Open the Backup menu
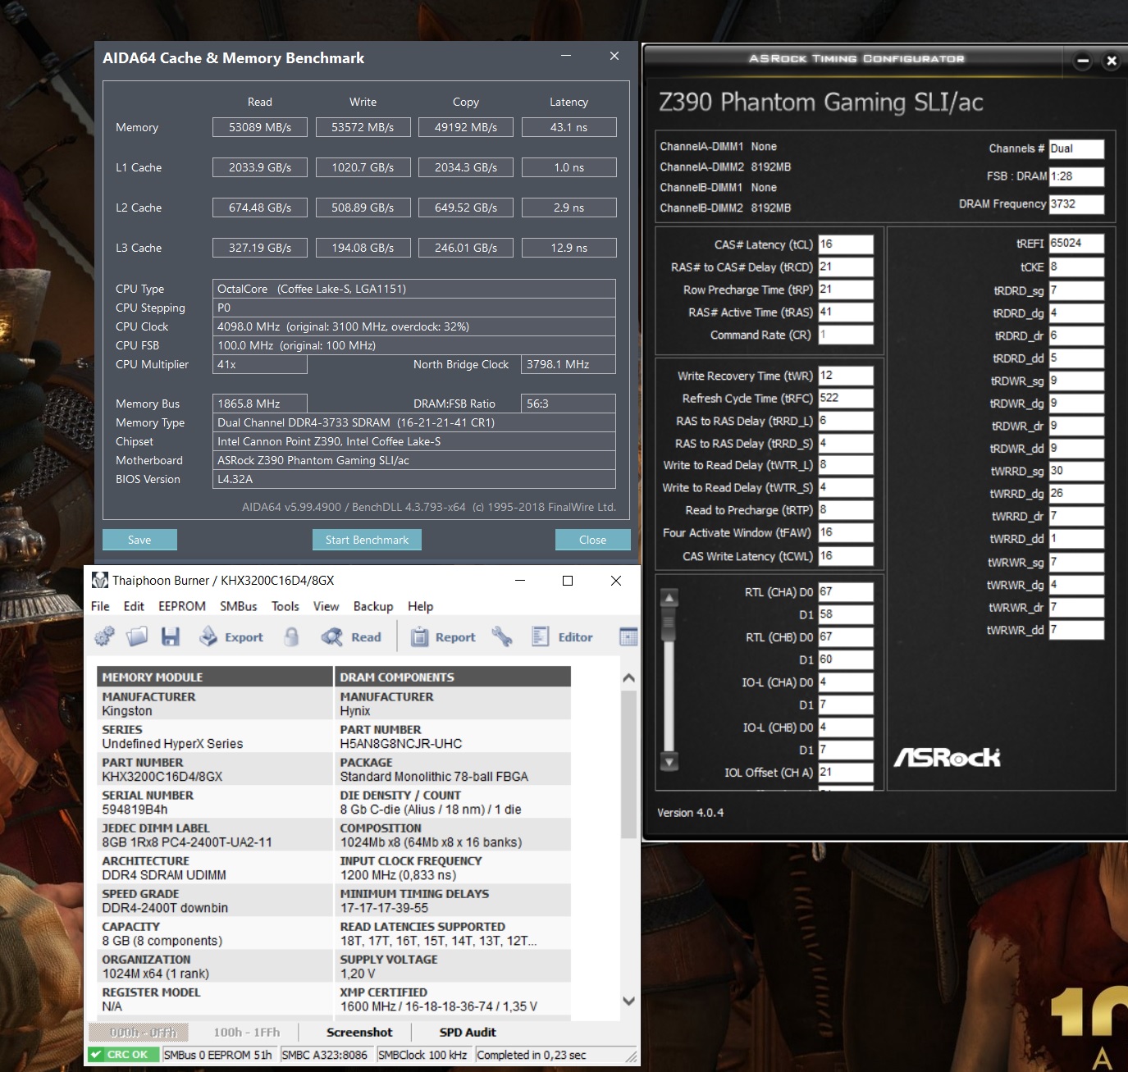Viewport: 1128px width, 1072px height. click(x=373, y=606)
